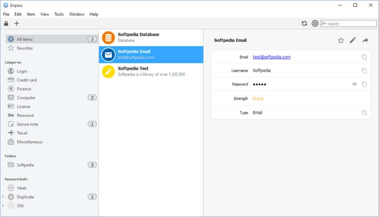Reveal password with the eye icon
Screen dimensions: 379x217
pyautogui.click(x=354, y=84)
